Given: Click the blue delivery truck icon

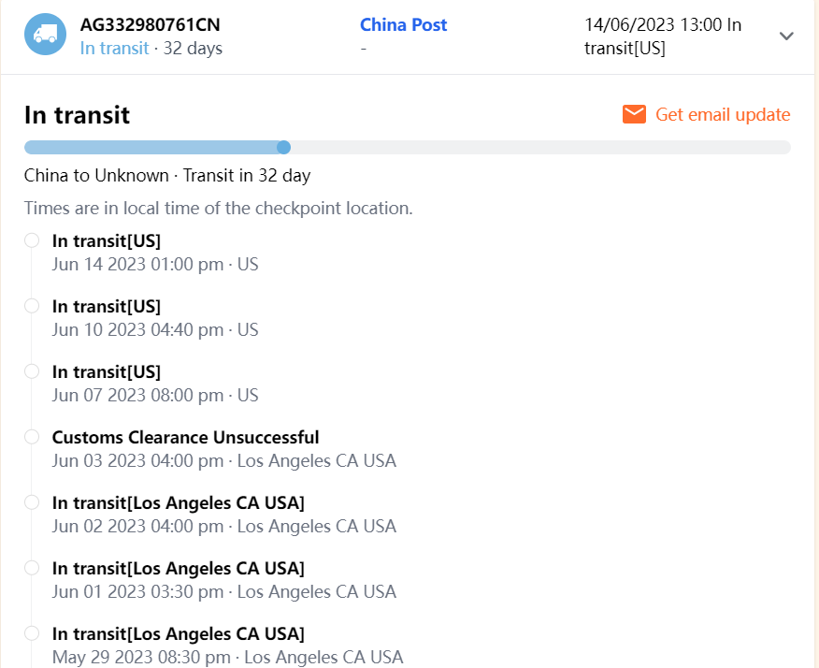Looking at the screenshot, I should tap(45, 35).
